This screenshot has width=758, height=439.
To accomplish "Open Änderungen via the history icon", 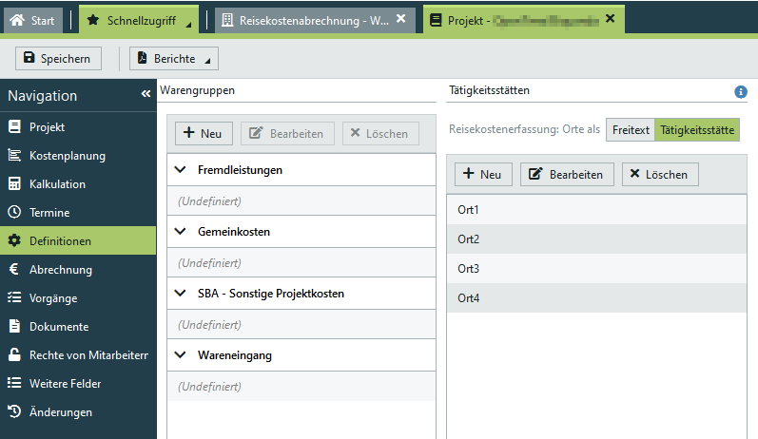I will pos(14,412).
